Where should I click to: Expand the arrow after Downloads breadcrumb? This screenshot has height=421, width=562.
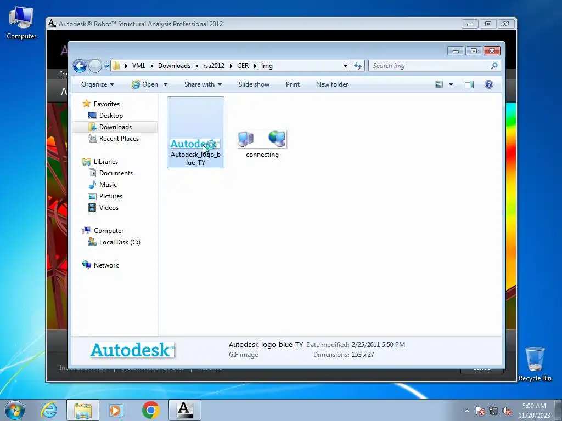click(x=197, y=66)
